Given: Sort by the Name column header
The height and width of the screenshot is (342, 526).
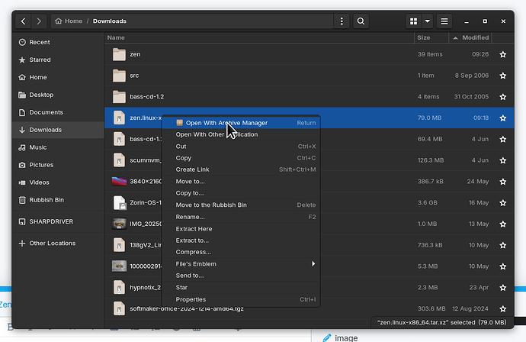Looking at the screenshot, I should point(259,37).
